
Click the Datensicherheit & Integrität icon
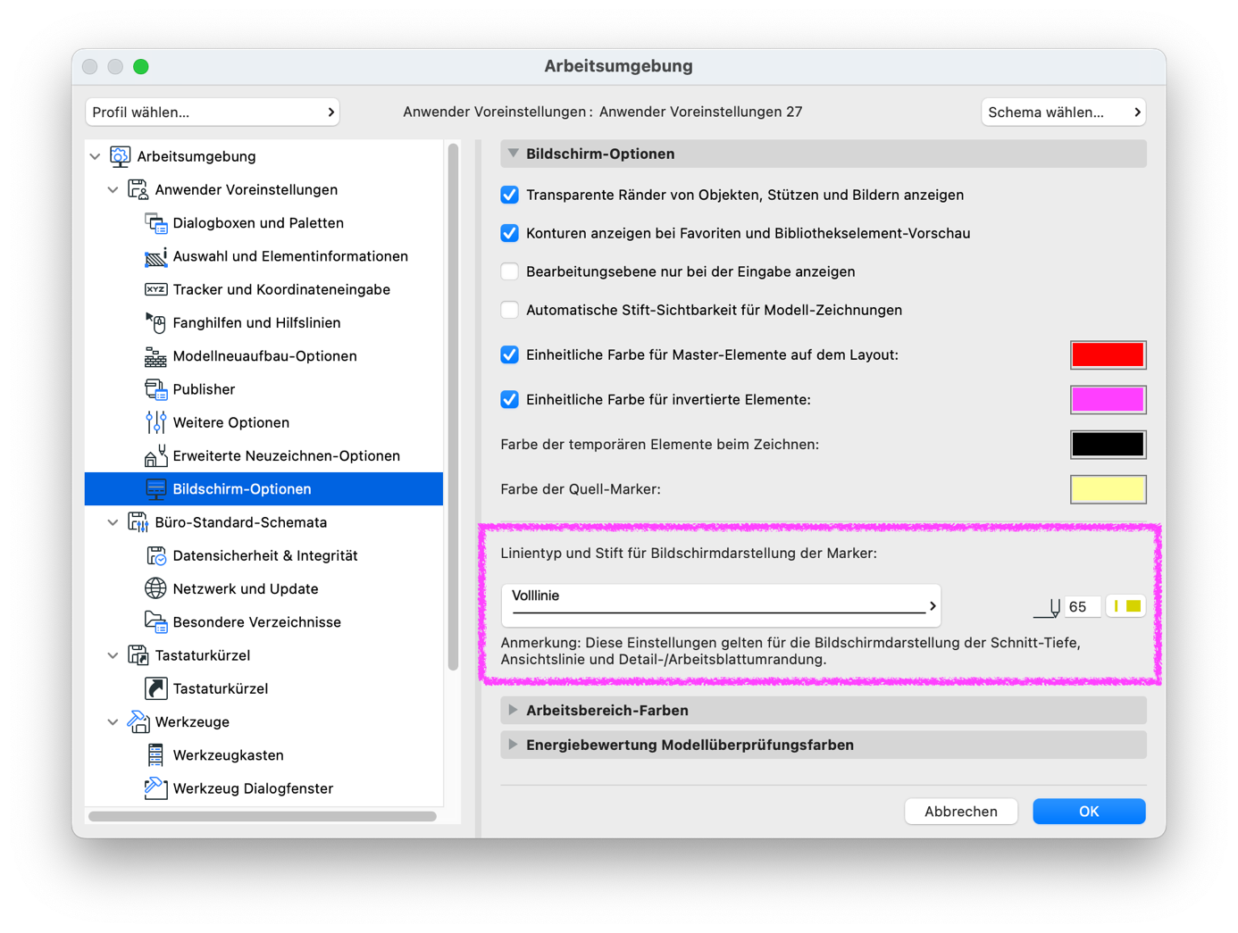[155, 555]
